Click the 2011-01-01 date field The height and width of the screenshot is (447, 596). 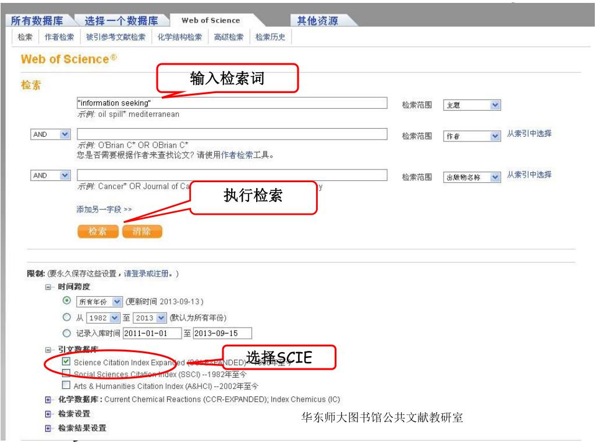click(152, 333)
